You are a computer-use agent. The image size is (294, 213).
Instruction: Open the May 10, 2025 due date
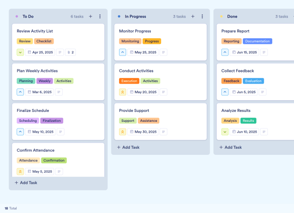(x=40, y=132)
